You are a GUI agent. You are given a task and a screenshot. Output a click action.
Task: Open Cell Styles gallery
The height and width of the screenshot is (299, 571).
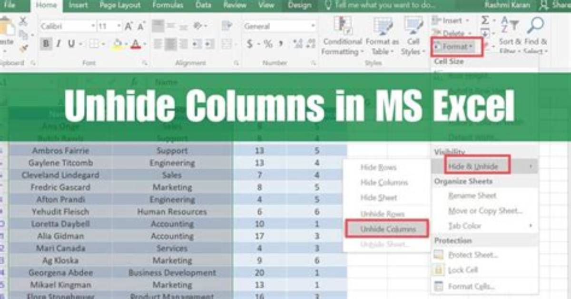click(x=413, y=36)
